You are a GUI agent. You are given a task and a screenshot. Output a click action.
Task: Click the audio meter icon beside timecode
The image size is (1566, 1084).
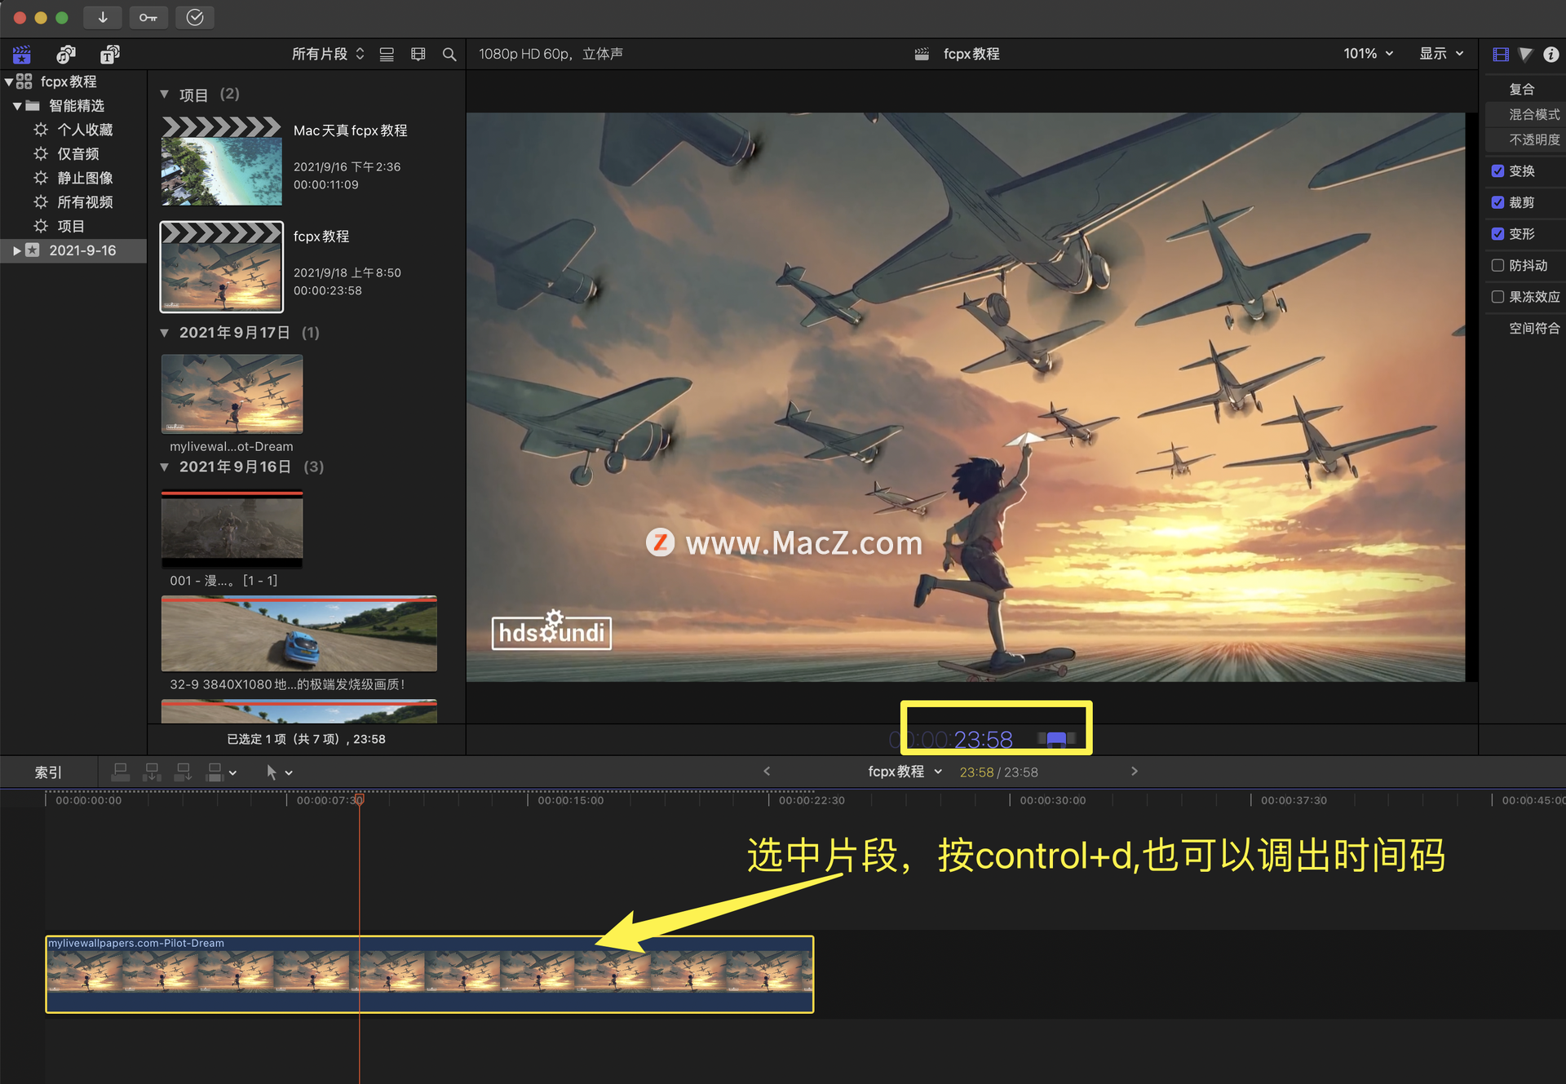coord(1057,739)
